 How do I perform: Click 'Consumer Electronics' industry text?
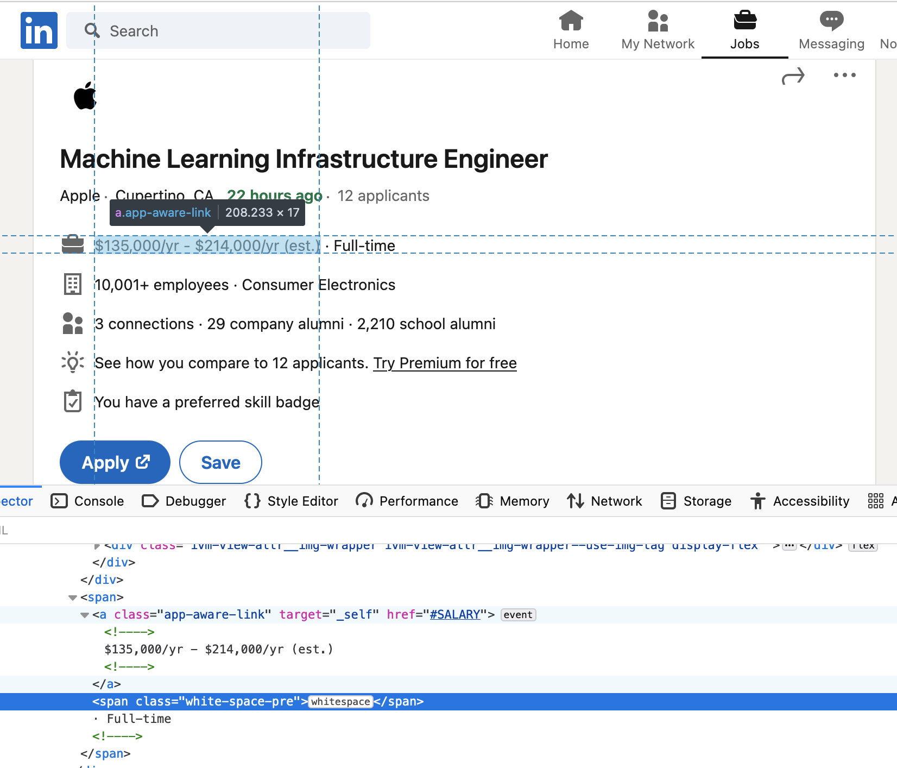pyautogui.click(x=319, y=285)
